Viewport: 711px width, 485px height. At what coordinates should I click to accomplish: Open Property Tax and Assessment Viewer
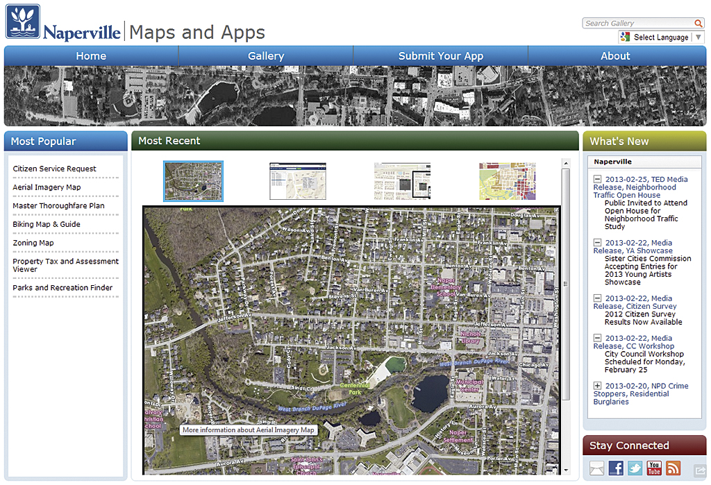pos(65,265)
